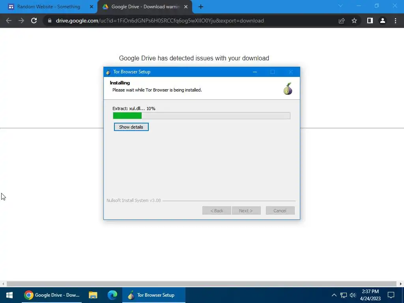View site info via lock icon
The height and width of the screenshot is (303, 404).
(50, 21)
